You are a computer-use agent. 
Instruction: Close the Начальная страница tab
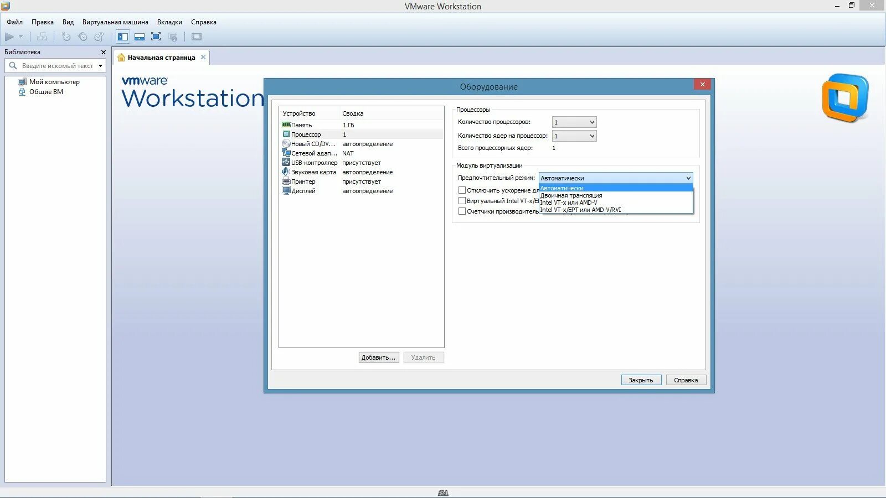click(203, 57)
